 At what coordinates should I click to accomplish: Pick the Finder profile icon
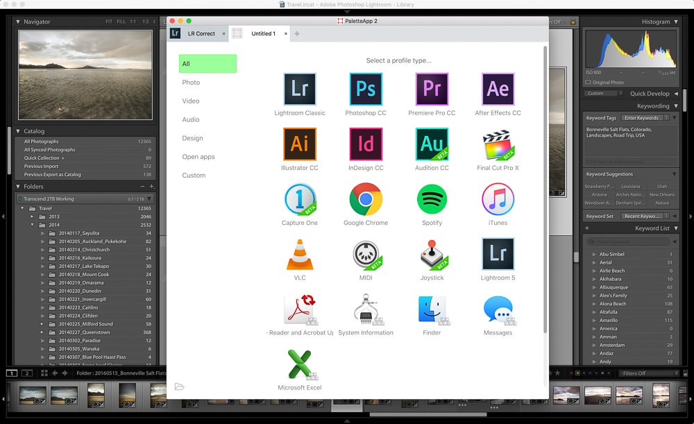[433, 309]
